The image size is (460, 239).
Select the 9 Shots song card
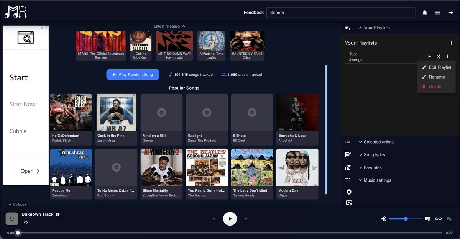coord(252,120)
